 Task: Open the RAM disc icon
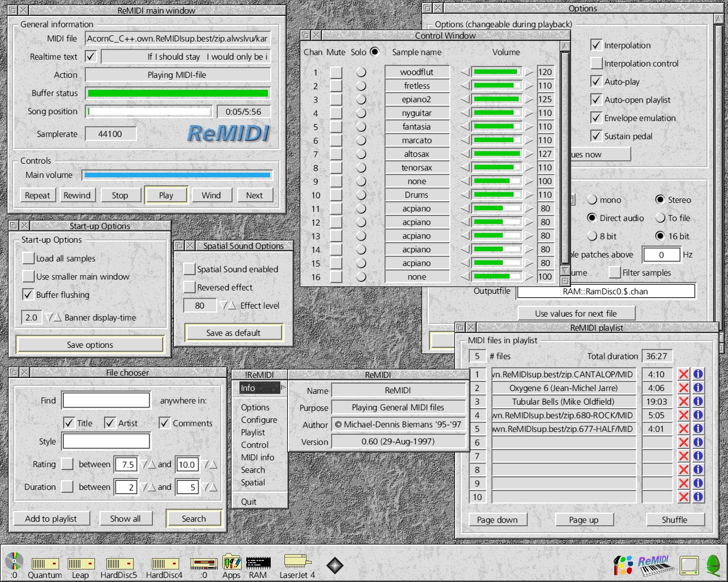[x=258, y=563]
